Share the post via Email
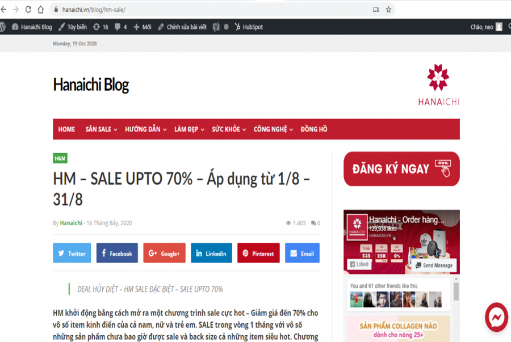 point(302,253)
